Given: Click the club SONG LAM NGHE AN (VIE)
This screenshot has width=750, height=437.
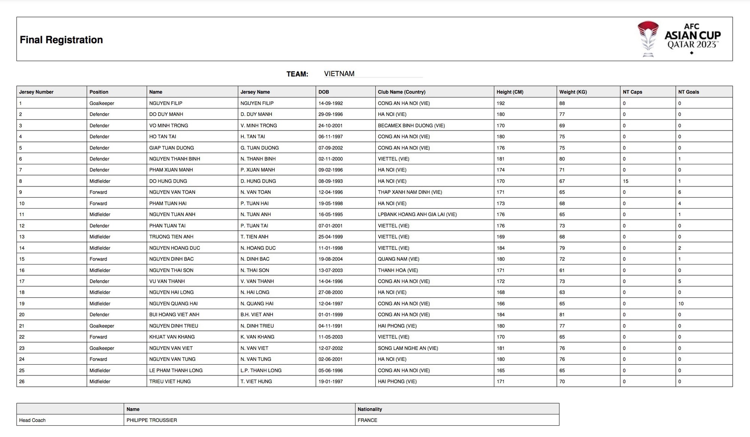Looking at the screenshot, I should click(408, 348).
